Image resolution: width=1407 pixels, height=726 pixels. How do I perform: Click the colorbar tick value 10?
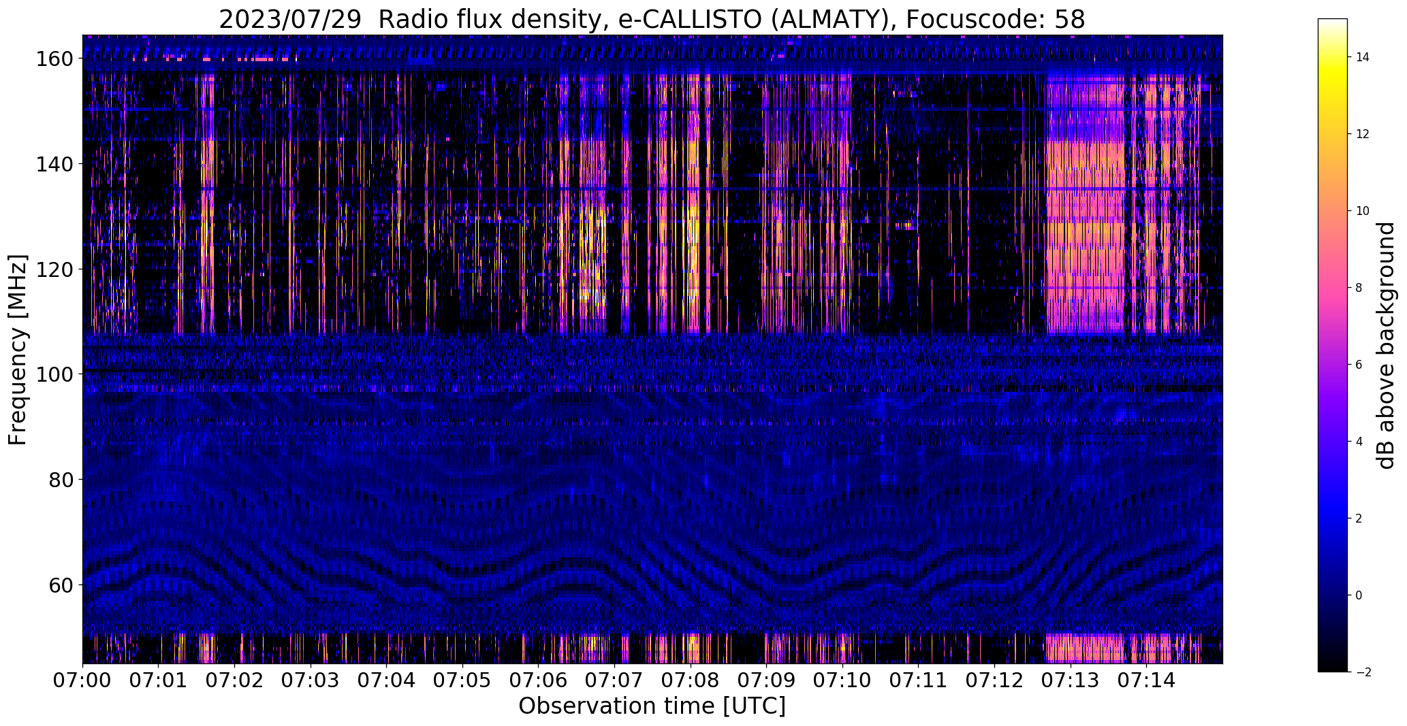coord(1363,211)
